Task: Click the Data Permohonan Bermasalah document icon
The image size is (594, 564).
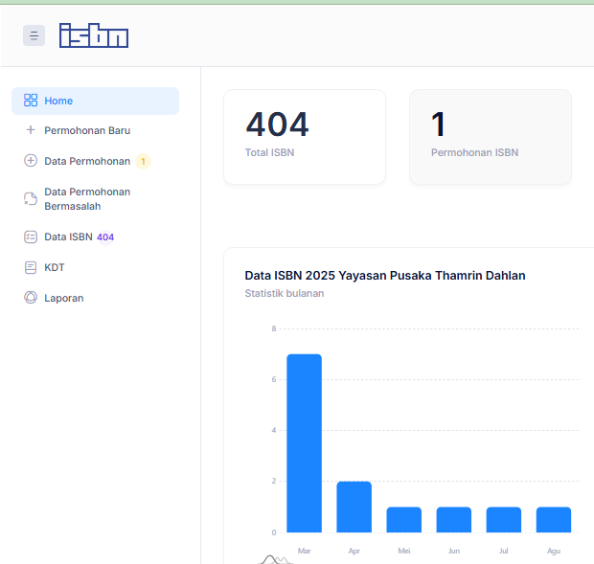Action: 31,199
